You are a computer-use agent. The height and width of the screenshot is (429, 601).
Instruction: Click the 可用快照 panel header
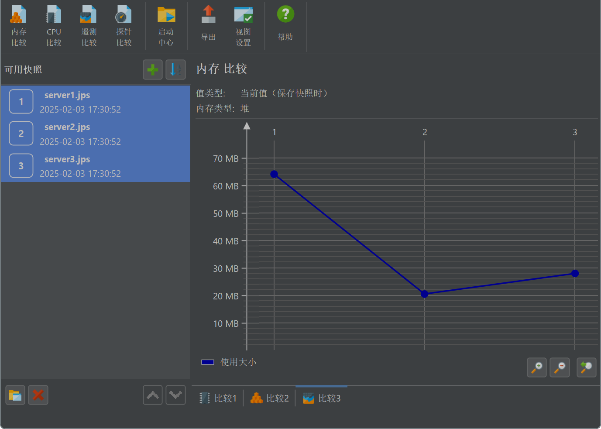tap(23, 70)
